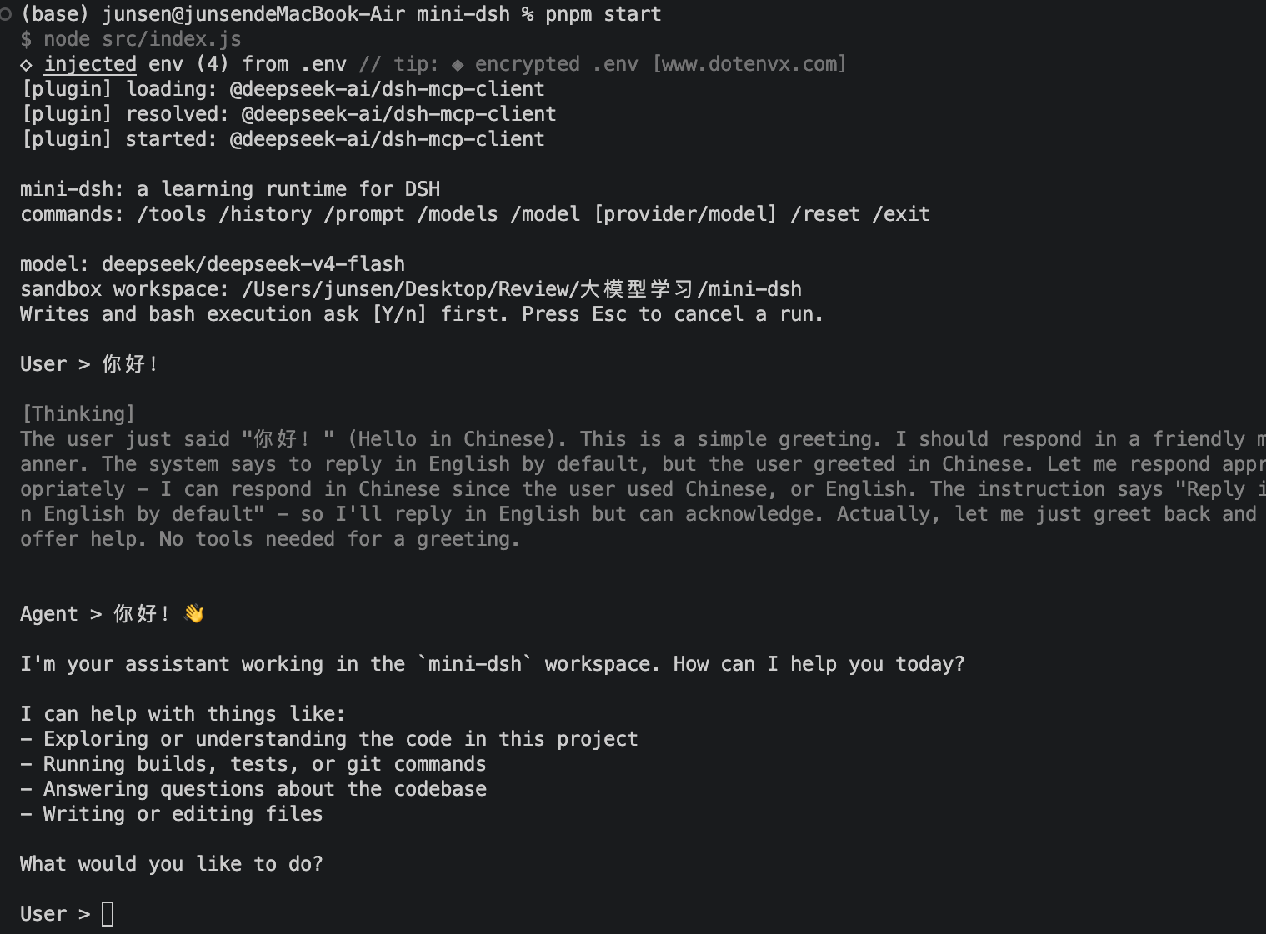Click the circle indicator before the shell prompt
Screen dimensions: 1267x935
tap(6, 14)
